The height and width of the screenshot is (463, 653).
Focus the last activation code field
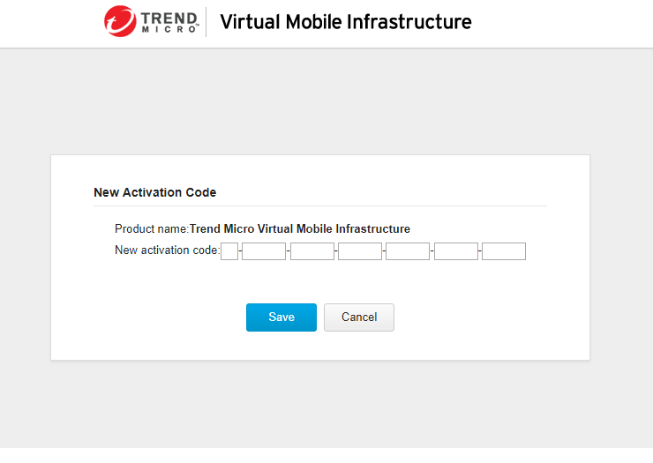[504, 251]
